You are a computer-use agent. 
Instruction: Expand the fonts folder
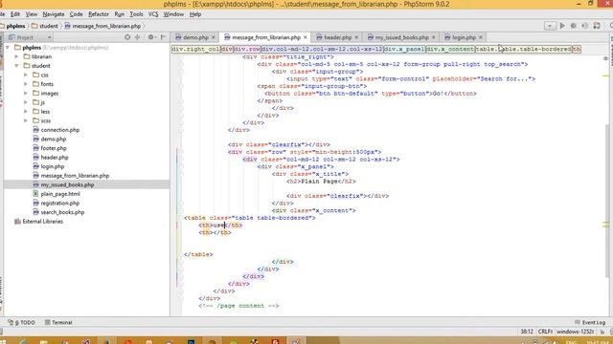point(26,84)
